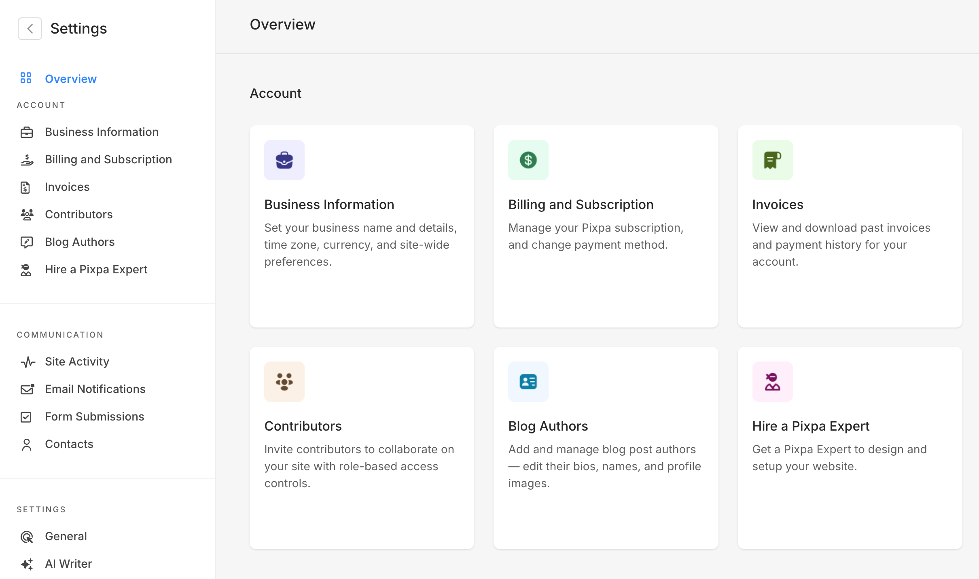This screenshot has width=979, height=579.
Task: Click the briefcase icon on Business Information card
Action: coord(284,160)
